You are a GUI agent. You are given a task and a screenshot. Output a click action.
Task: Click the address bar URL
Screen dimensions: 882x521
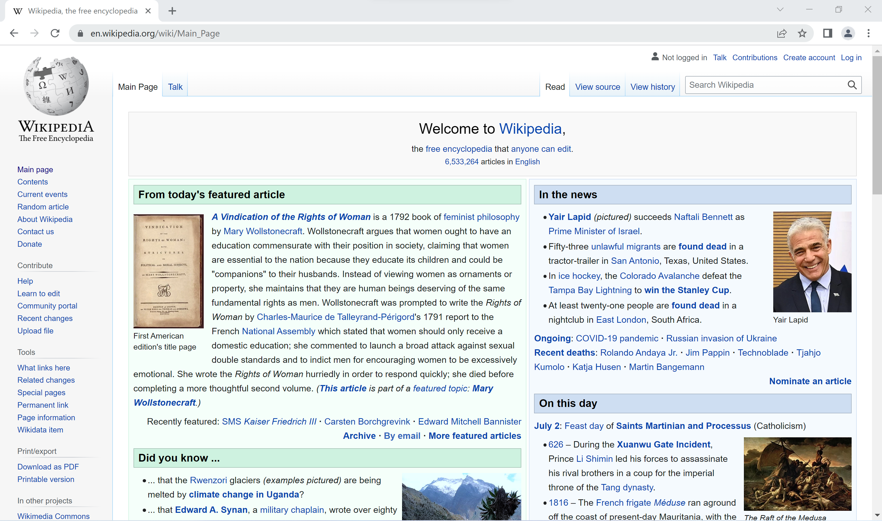[155, 33]
